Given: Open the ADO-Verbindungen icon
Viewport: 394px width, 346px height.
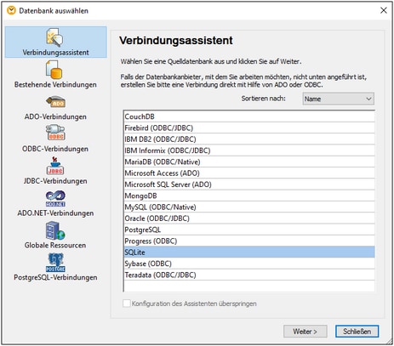Looking at the screenshot, I should pyautogui.click(x=55, y=102).
